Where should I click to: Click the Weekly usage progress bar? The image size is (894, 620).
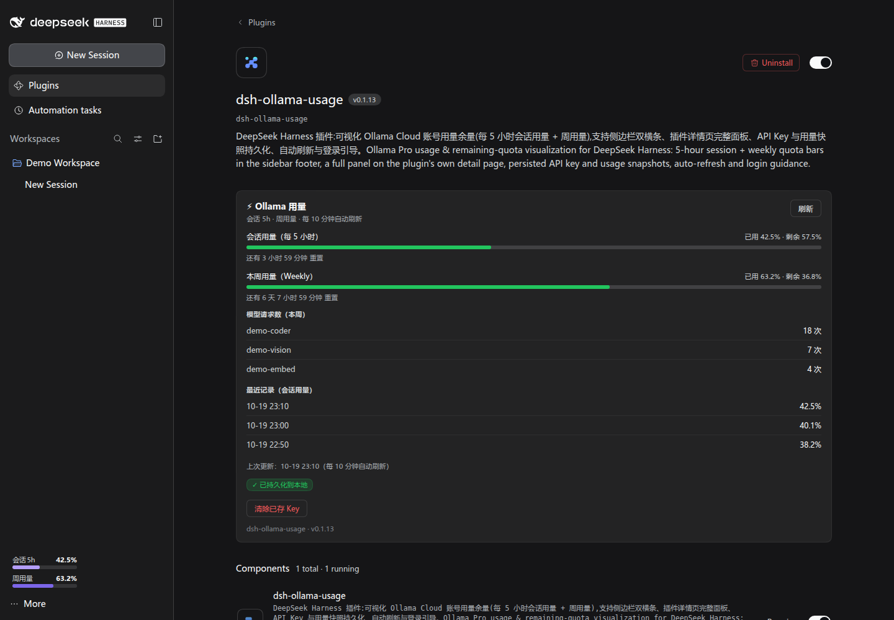pyautogui.click(x=534, y=287)
